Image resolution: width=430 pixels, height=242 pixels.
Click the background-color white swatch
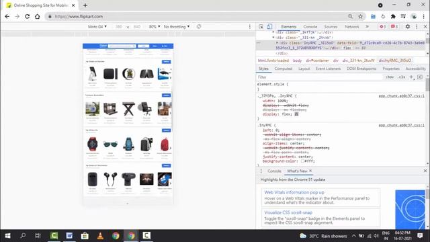click(x=302, y=161)
